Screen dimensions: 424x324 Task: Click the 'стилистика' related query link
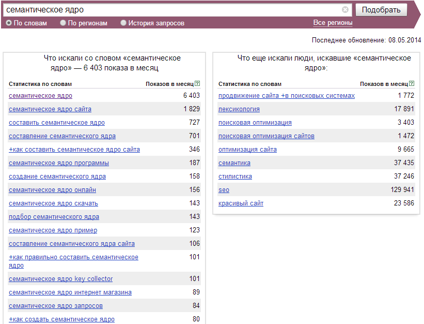coord(235,176)
